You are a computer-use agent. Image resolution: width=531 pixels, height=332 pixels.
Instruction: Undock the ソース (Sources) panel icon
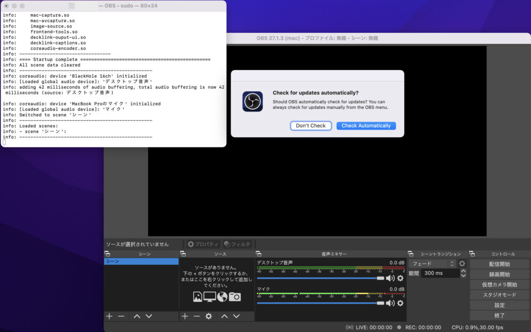(x=183, y=254)
